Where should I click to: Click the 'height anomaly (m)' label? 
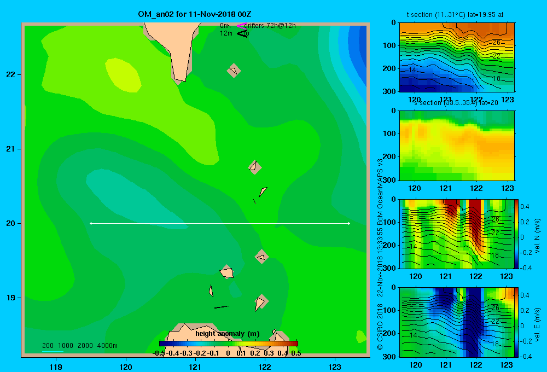tap(228, 334)
